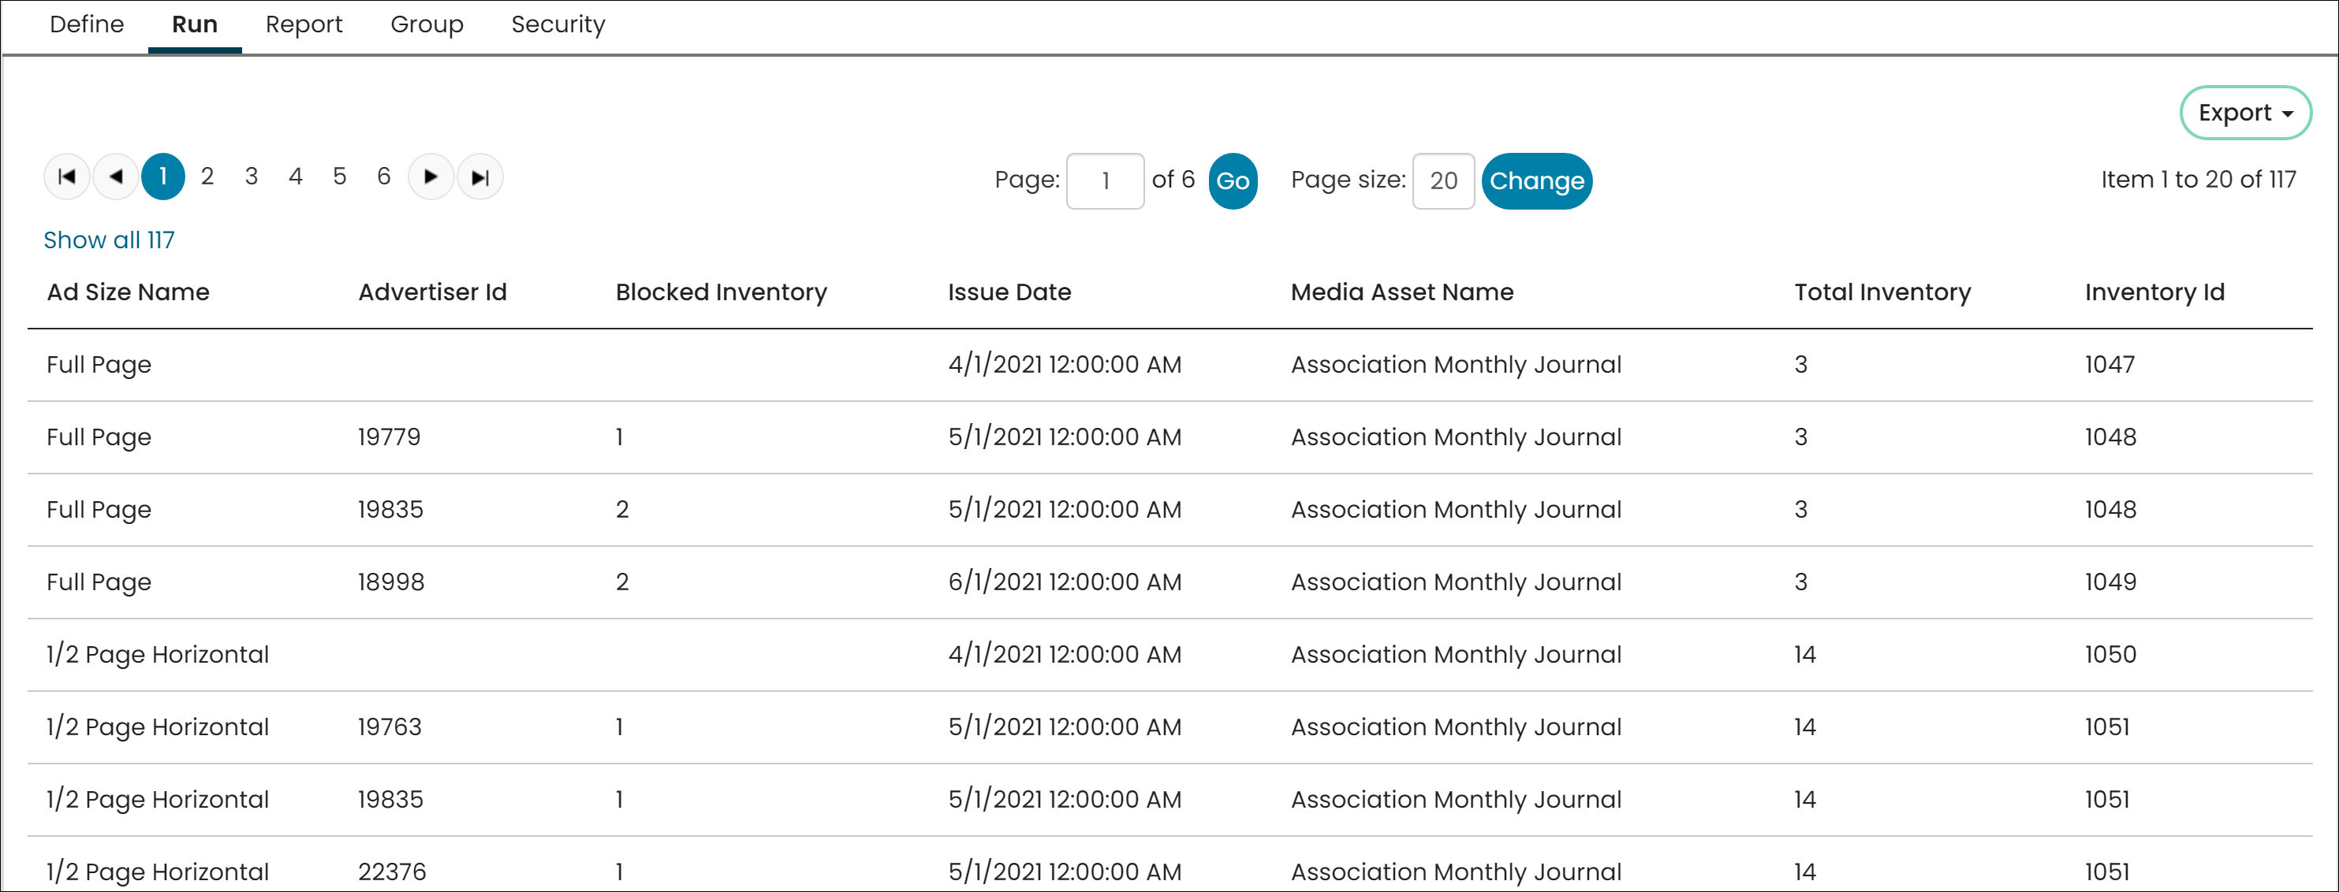
Task: Select page 1 in pager
Action: (163, 177)
